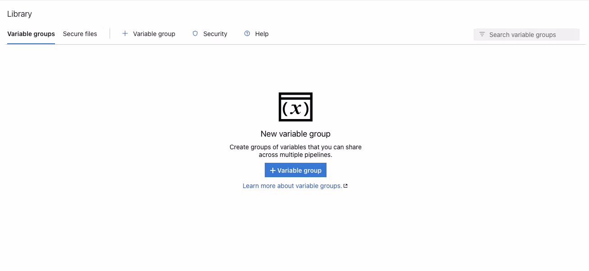Select the Variable groups tab
Image resolution: width=589 pixels, height=271 pixels.
(31, 33)
